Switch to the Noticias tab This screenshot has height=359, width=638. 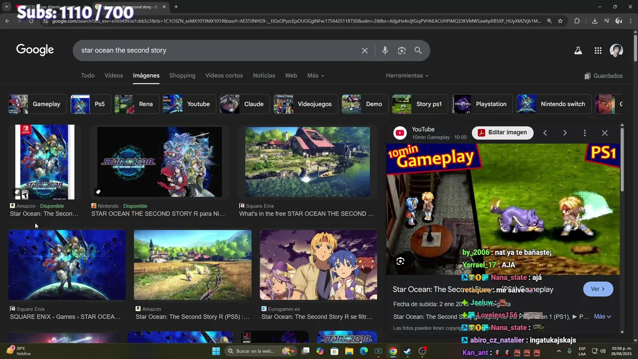(264, 75)
